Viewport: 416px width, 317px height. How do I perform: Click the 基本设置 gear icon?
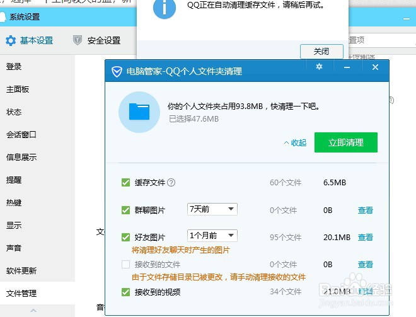point(11,40)
